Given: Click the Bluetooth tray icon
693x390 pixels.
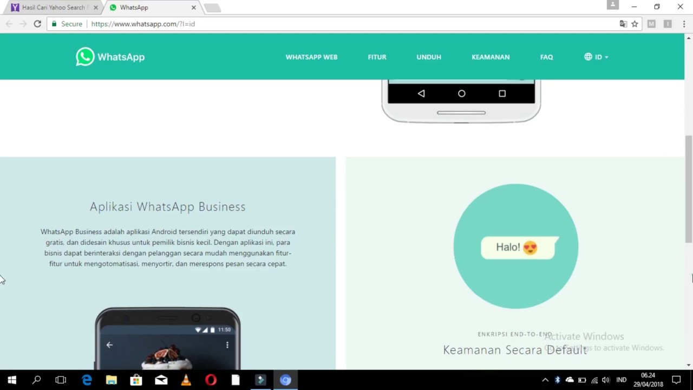Looking at the screenshot, I should [557, 380].
